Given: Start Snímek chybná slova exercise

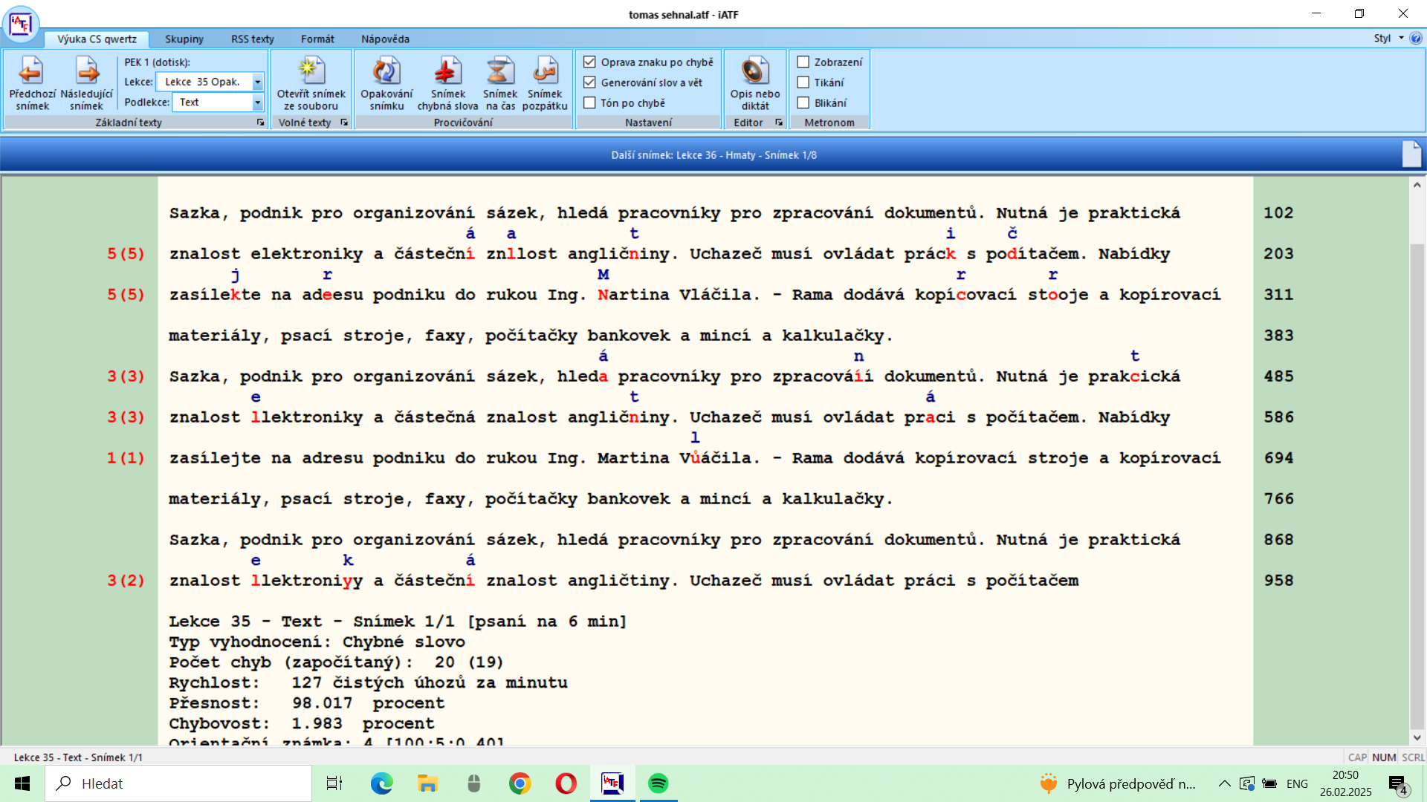Looking at the screenshot, I should (x=447, y=72).
